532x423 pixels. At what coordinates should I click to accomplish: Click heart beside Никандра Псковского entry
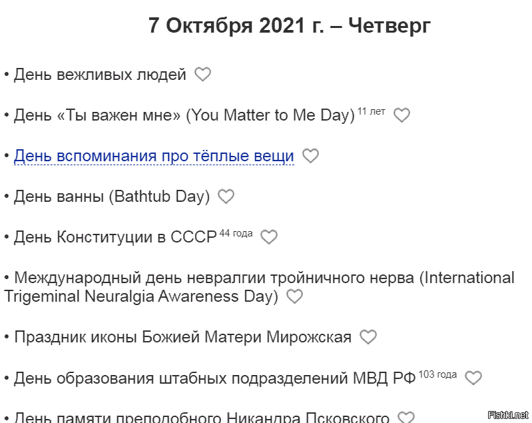[x=406, y=417]
